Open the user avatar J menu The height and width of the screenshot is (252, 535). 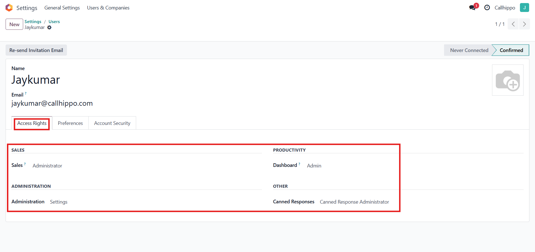pos(524,8)
